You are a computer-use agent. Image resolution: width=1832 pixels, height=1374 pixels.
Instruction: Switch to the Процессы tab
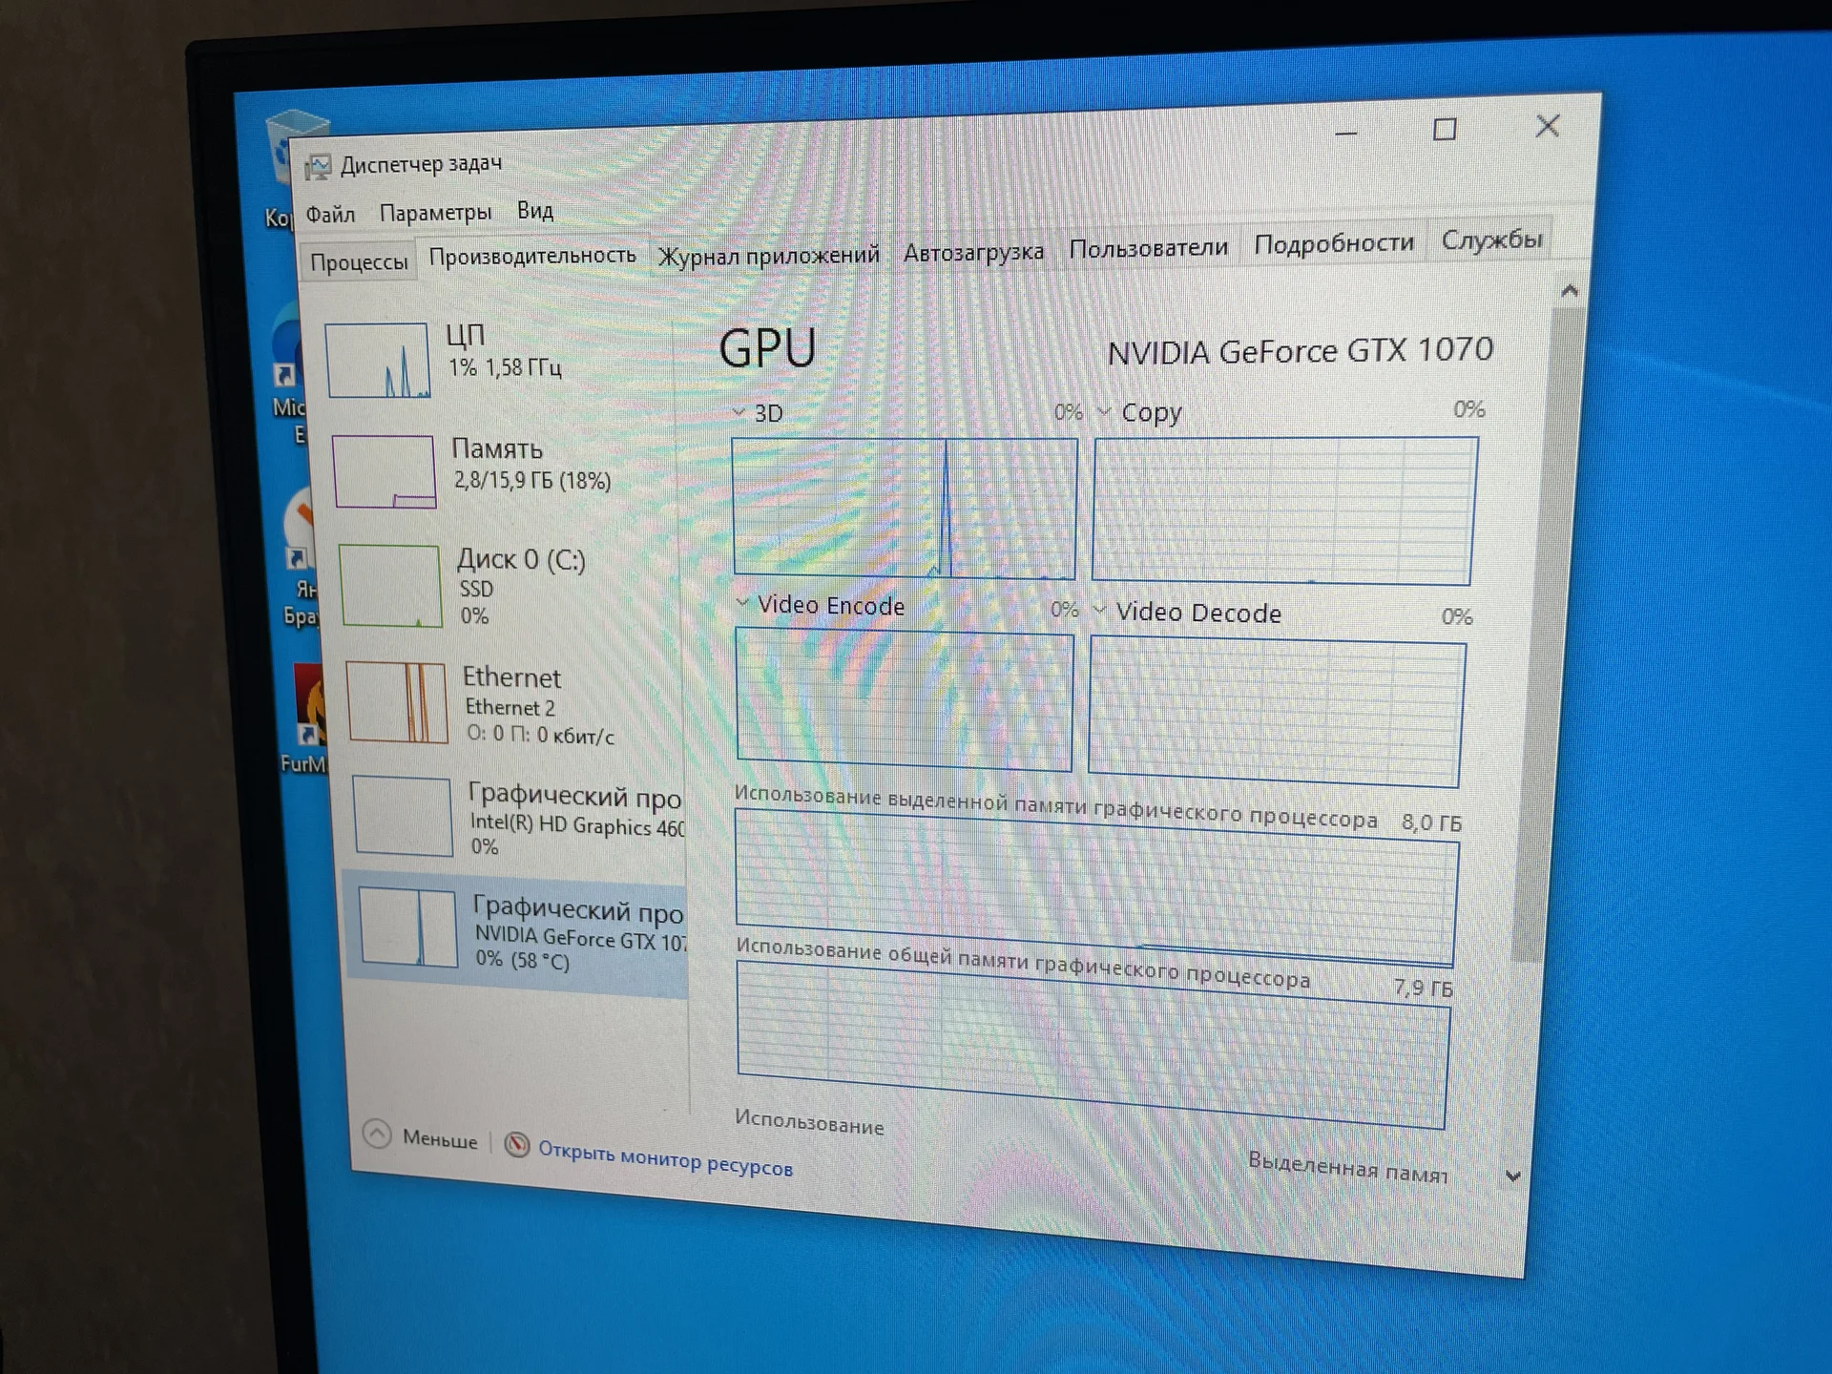click(x=359, y=261)
